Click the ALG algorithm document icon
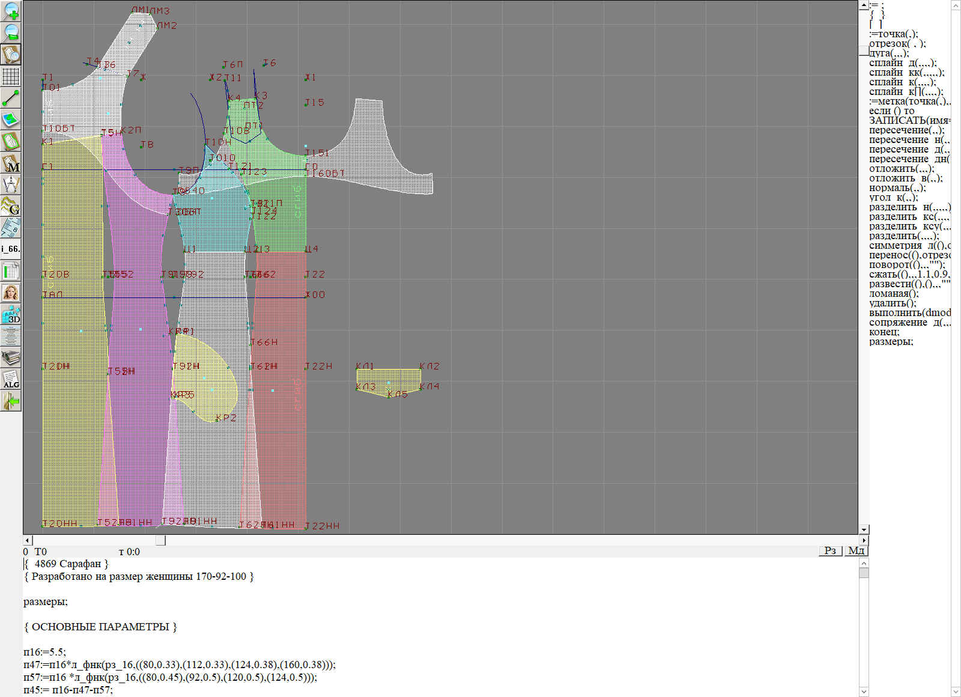This screenshot has width=961, height=697. [x=11, y=379]
